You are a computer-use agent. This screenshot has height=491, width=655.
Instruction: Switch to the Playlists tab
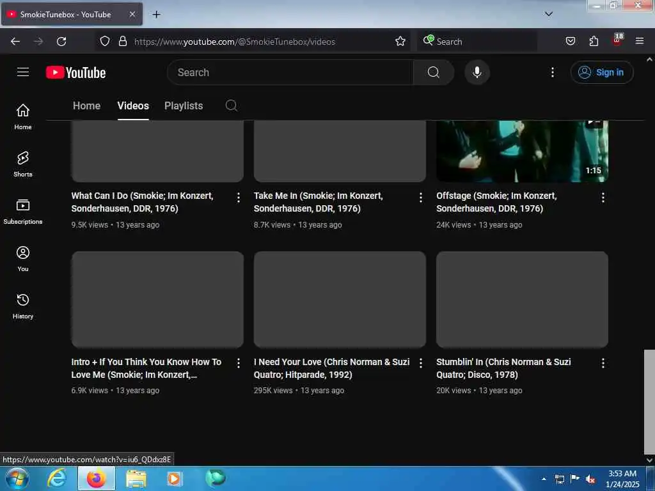[x=184, y=105]
